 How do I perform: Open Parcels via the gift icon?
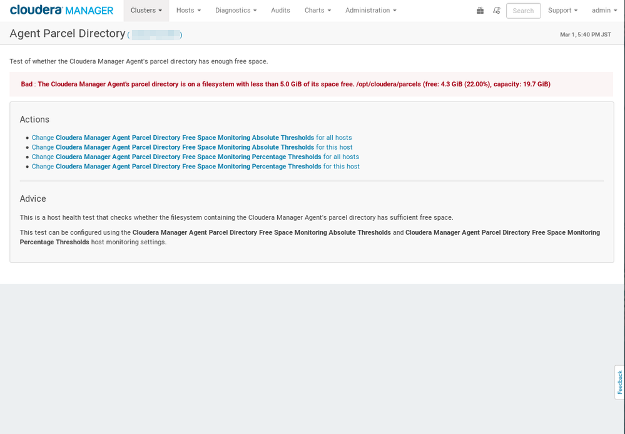(480, 10)
